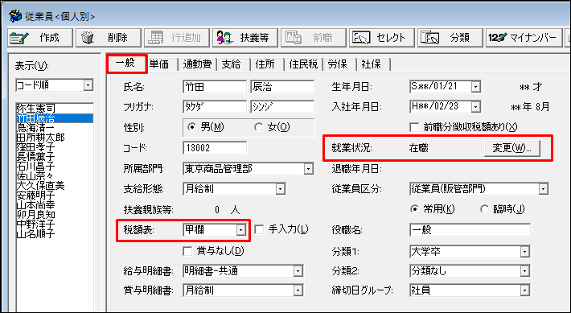Image resolution: width=571 pixels, height=313 pixels.
Task: Switch to the 住民税 tab
Action: [x=303, y=64]
